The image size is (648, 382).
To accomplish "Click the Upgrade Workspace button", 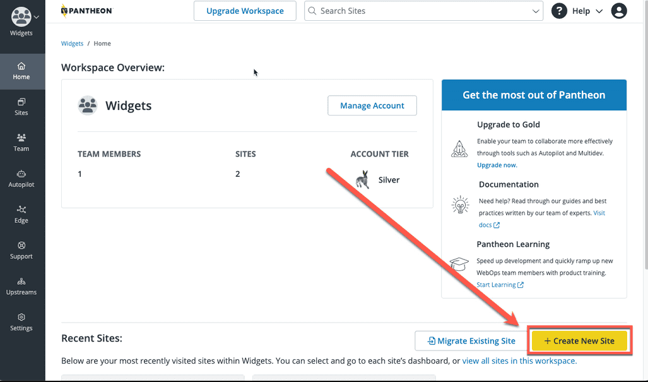I will coord(245,11).
